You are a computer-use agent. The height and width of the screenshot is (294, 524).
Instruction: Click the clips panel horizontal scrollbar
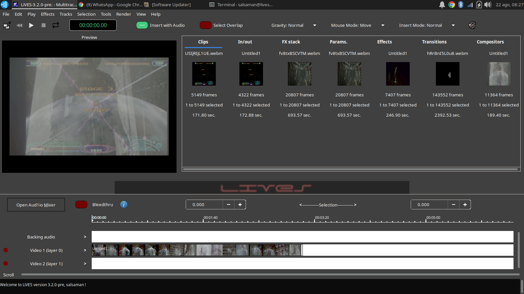click(x=350, y=169)
